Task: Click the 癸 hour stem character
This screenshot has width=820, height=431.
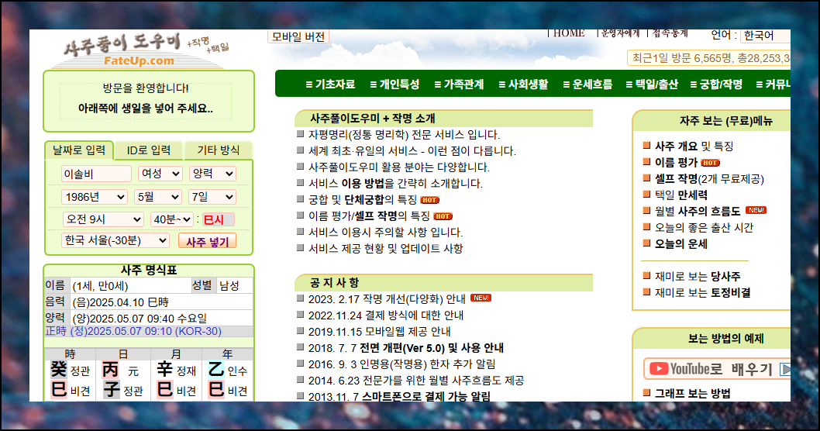Action: pyautogui.click(x=58, y=370)
